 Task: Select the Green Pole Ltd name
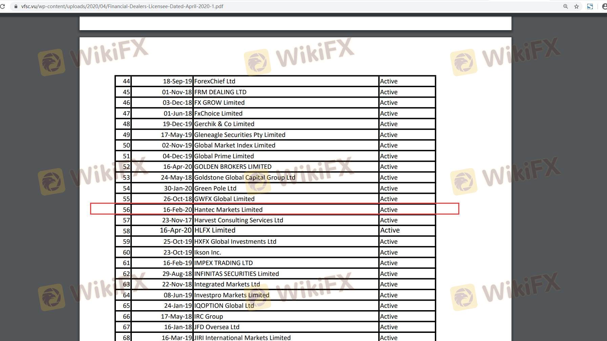[215, 188]
